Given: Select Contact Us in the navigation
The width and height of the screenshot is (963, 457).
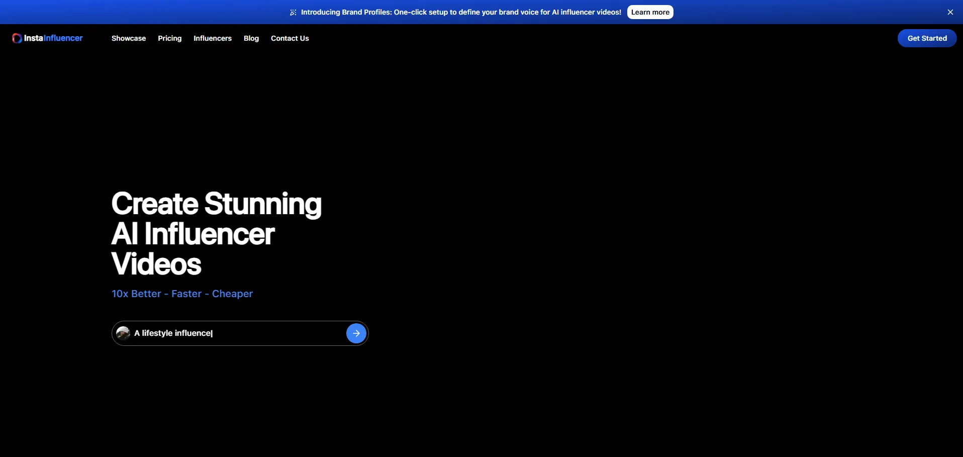Looking at the screenshot, I should (x=290, y=38).
